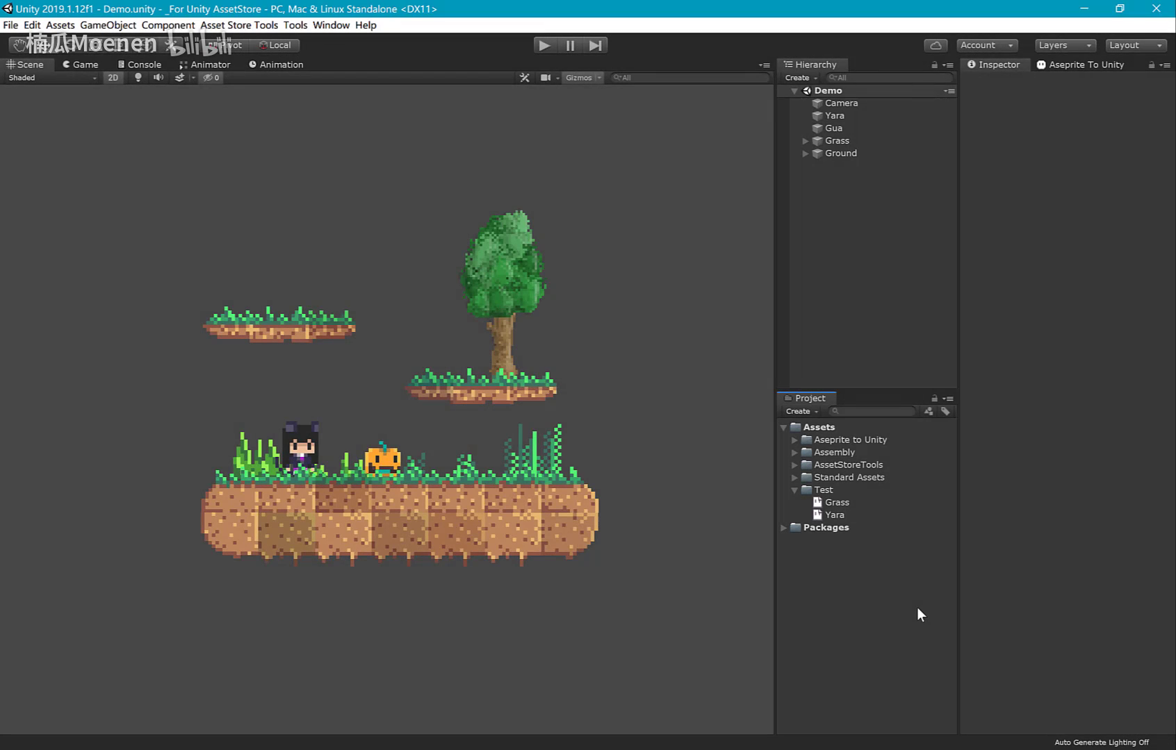Expand the Aseprite to Unity folder

pos(794,440)
